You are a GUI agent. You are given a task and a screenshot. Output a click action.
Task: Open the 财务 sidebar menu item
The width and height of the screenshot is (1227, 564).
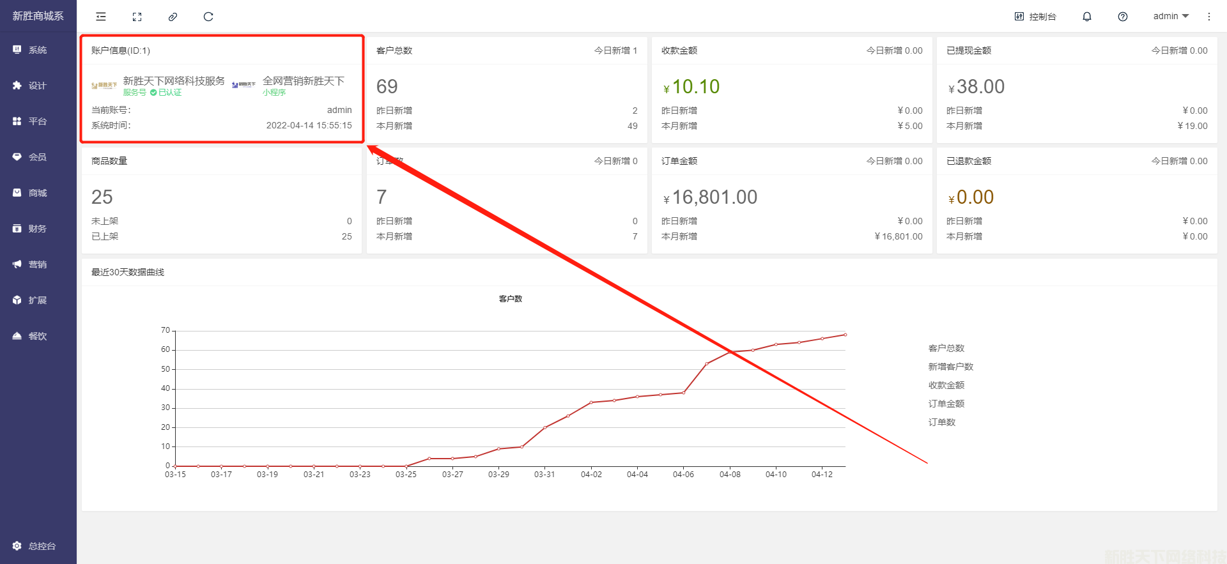pos(37,229)
